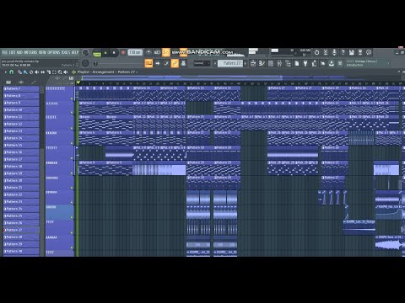Click the song position slider

tap(118, 64)
